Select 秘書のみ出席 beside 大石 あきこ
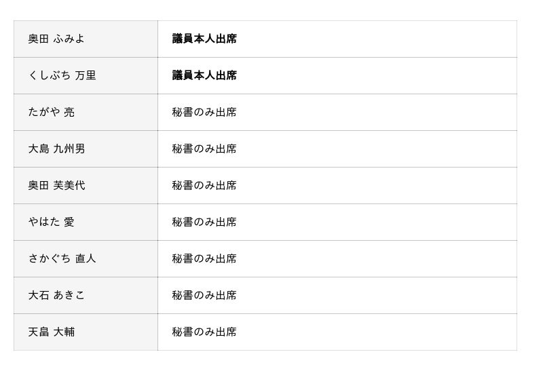The image size is (543, 371). (204, 296)
